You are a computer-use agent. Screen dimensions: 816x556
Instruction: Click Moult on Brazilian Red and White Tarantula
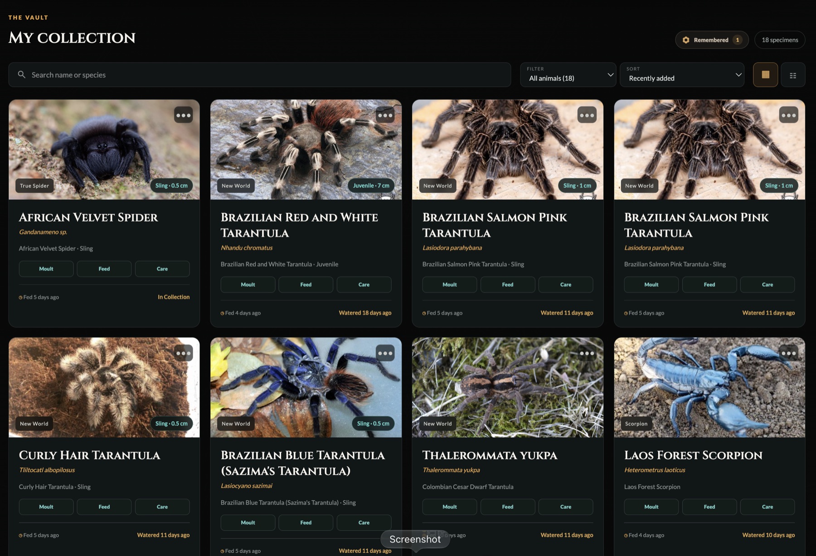pos(248,285)
